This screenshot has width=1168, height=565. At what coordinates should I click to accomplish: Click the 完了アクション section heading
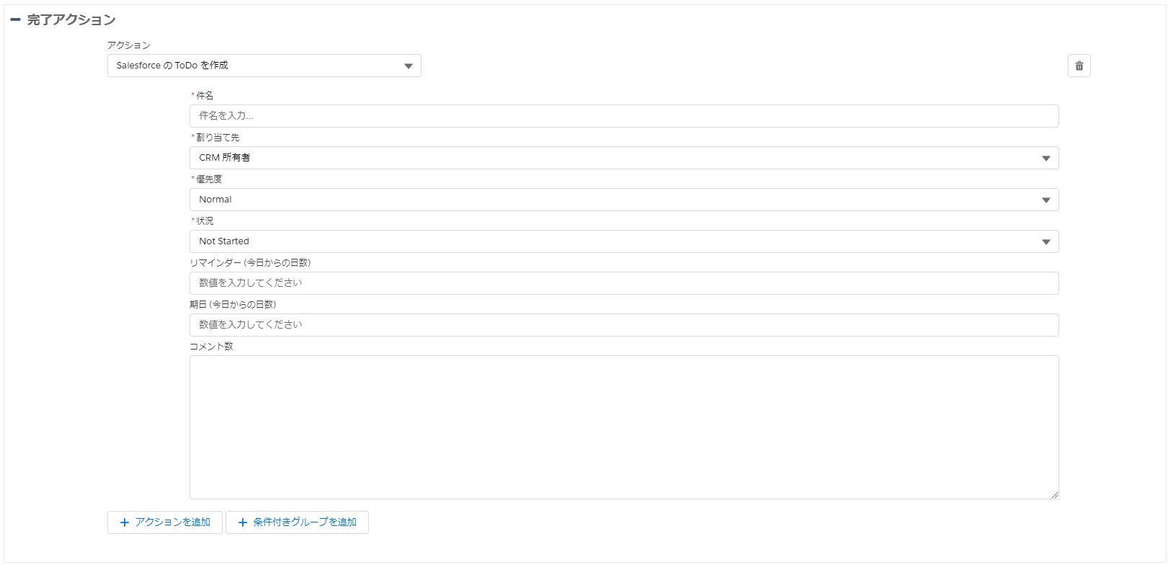[x=71, y=20]
